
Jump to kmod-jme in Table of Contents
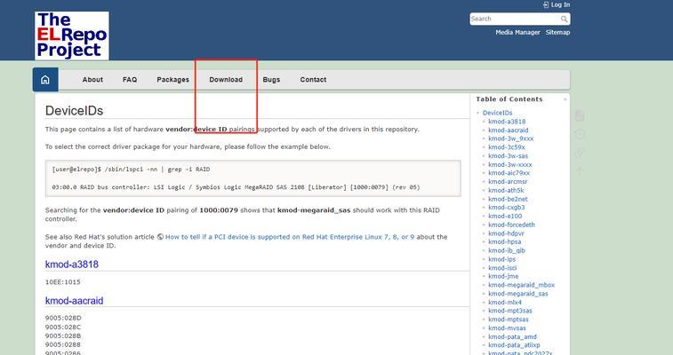coord(503,276)
